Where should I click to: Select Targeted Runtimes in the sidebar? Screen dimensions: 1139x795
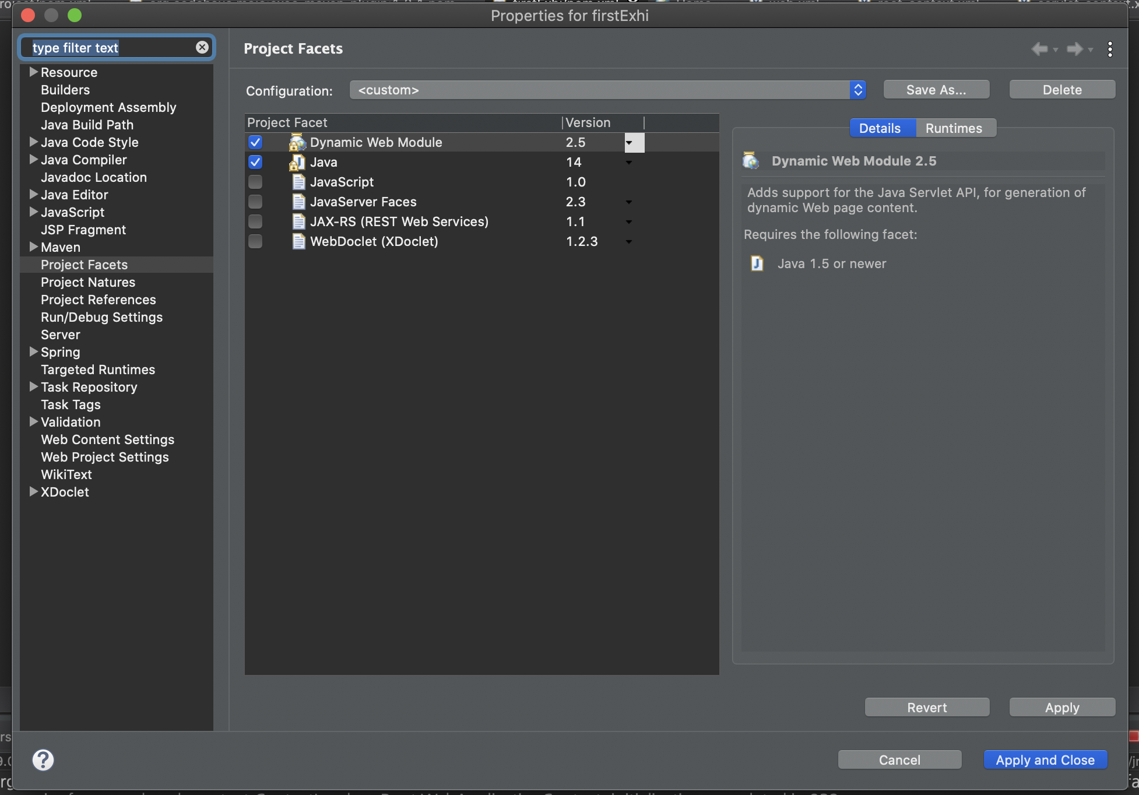(98, 370)
